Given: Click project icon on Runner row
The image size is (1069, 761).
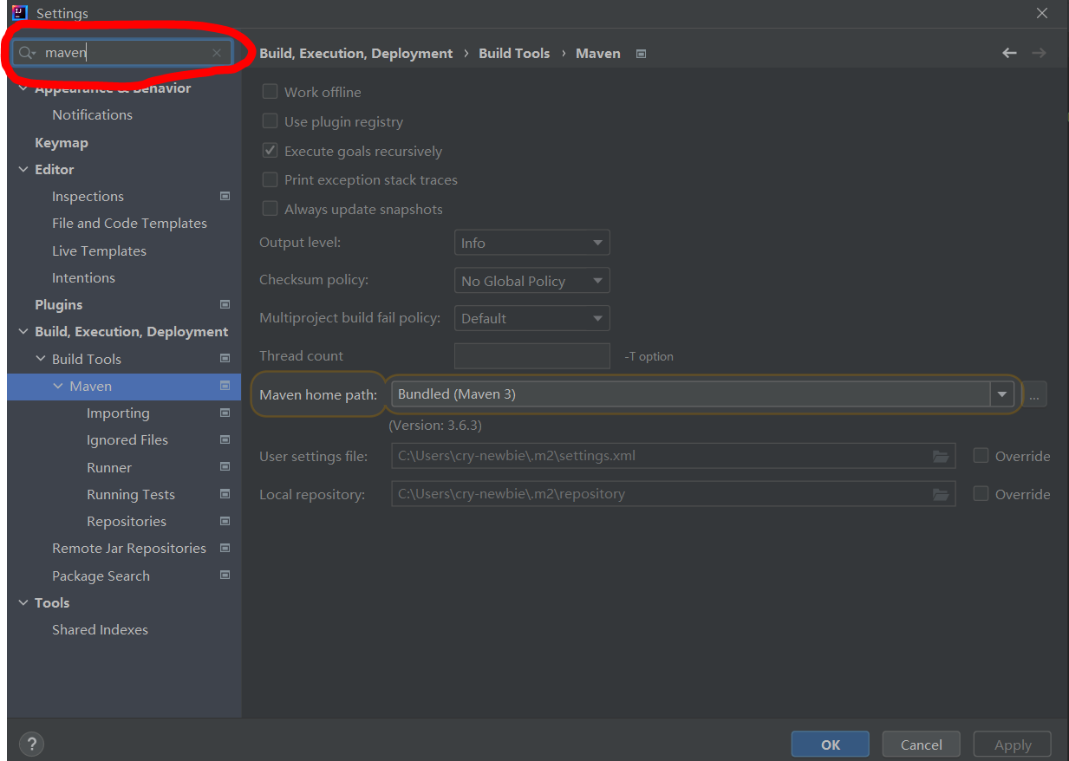Looking at the screenshot, I should pyautogui.click(x=225, y=466).
